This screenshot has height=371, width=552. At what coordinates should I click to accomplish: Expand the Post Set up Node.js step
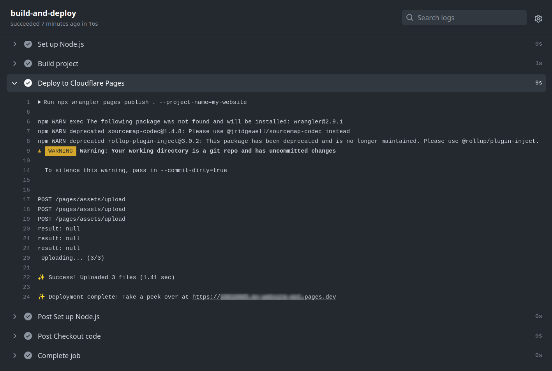(x=14, y=316)
